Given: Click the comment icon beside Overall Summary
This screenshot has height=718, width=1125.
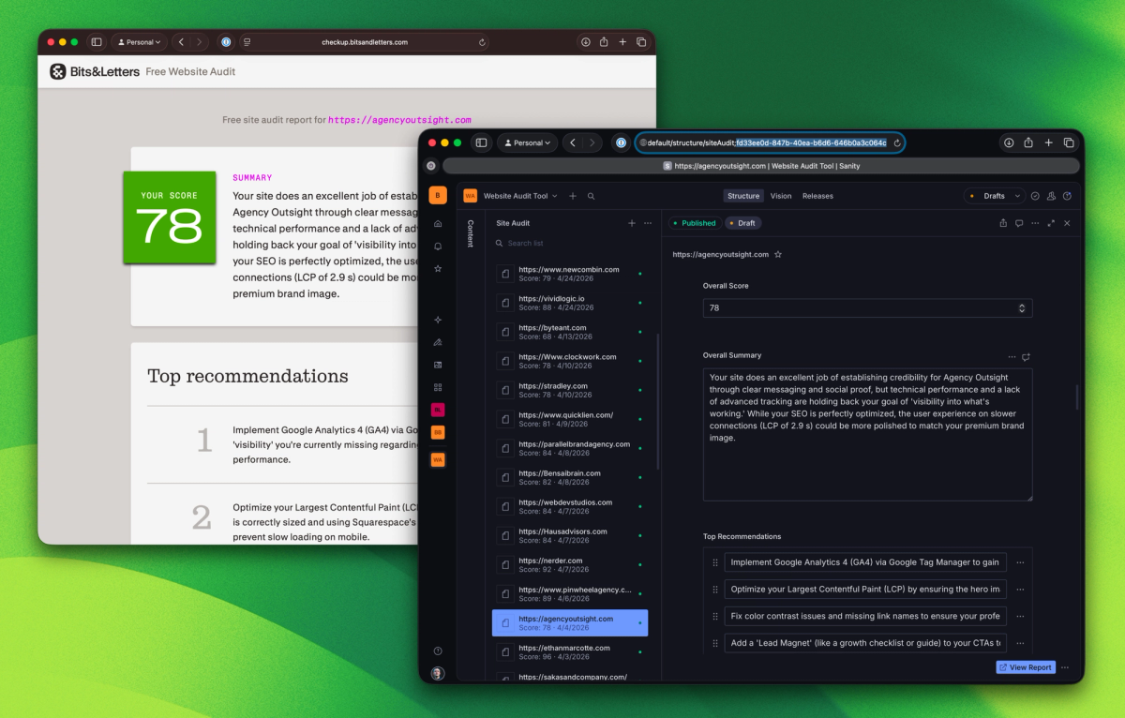Looking at the screenshot, I should coord(1027,357).
